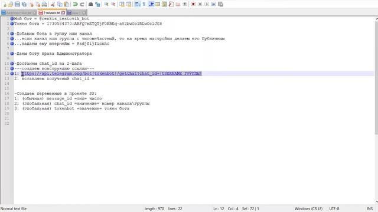Start macro recording with the red dot icon
Viewport: 378px width, 212px height.
tap(193, 4)
